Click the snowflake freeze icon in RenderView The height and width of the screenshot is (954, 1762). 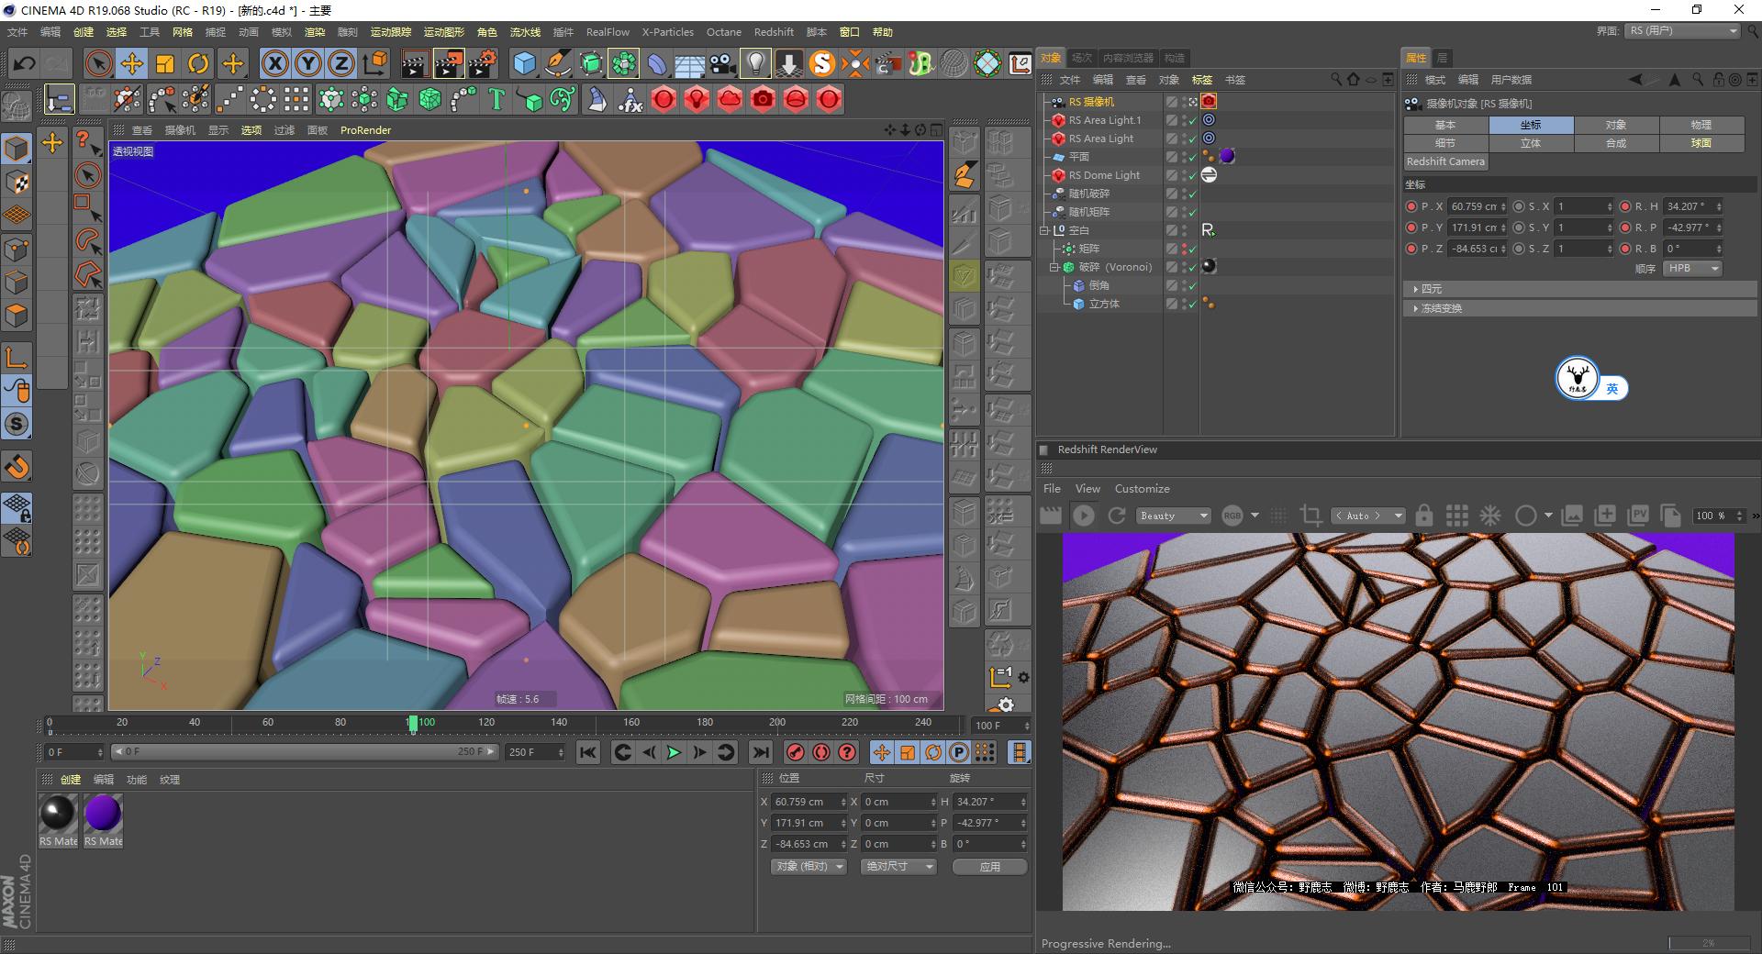pos(1490,516)
